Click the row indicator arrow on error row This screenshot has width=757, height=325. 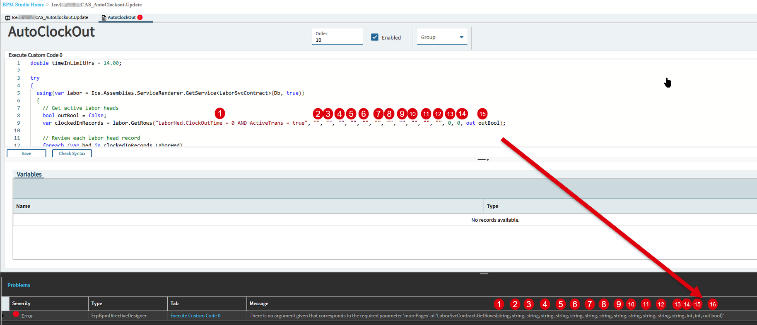point(3,316)
